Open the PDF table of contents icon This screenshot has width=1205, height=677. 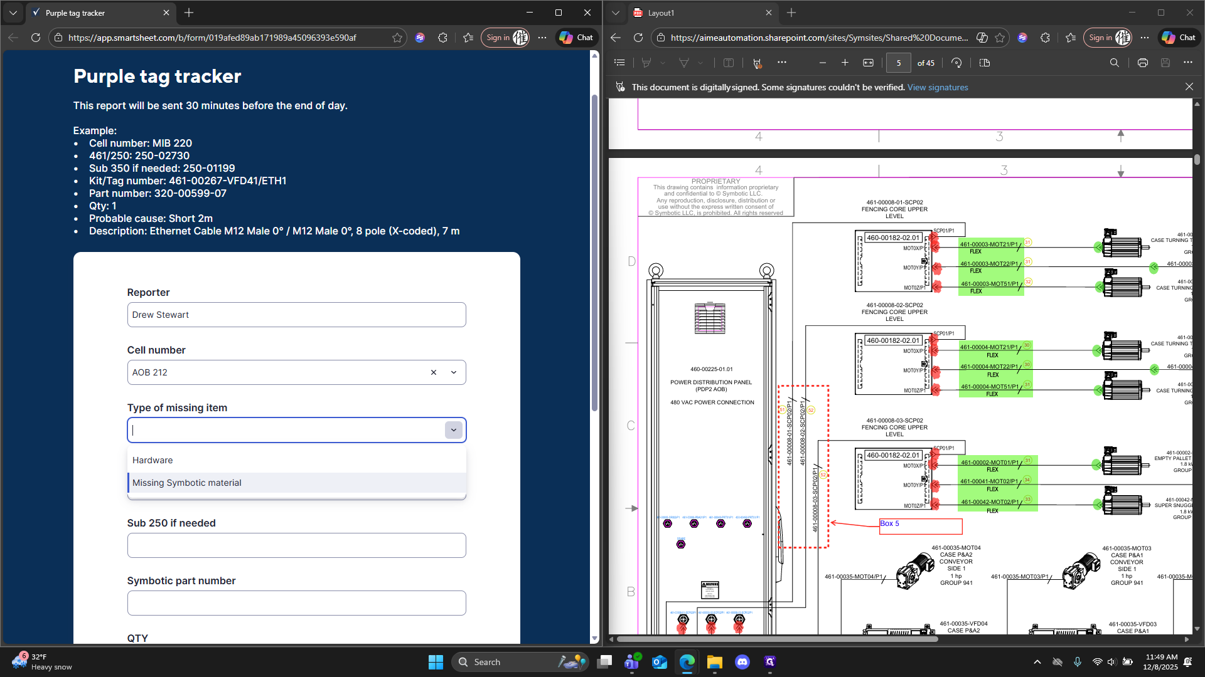pyautogui.click(x=619, y=63)
